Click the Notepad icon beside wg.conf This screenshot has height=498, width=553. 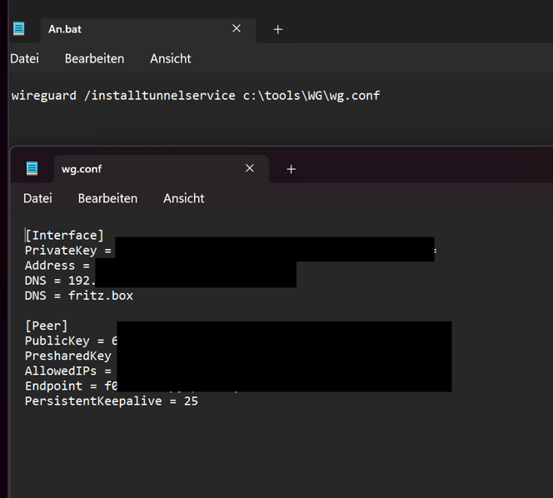(32, 169)
